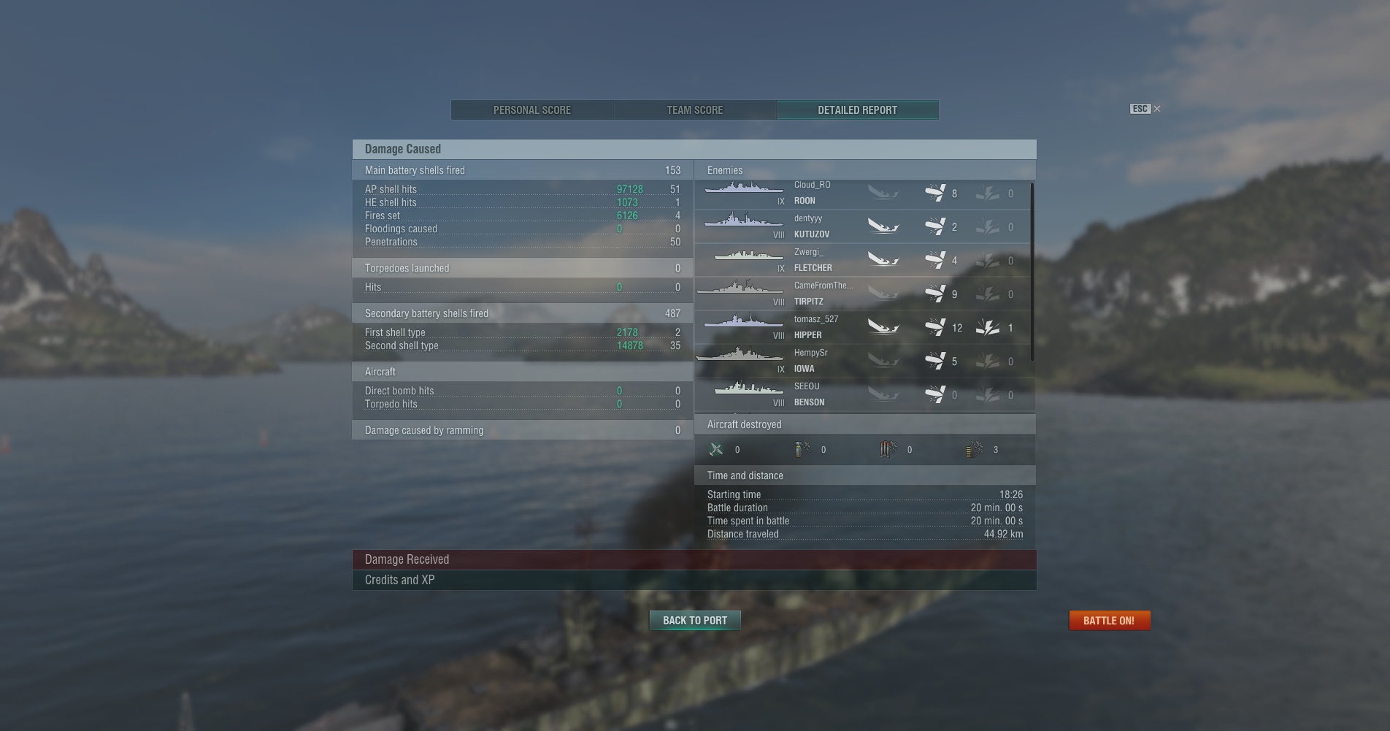This screenshot has width=1390, height=731.
Task: Expand the Damage Received section
Action: click(x=694, y=559)
